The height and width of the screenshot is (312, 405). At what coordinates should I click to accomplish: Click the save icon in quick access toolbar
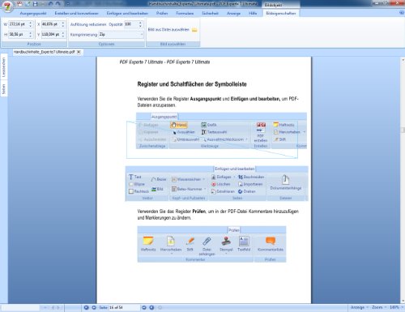click(x=35, y=4)
